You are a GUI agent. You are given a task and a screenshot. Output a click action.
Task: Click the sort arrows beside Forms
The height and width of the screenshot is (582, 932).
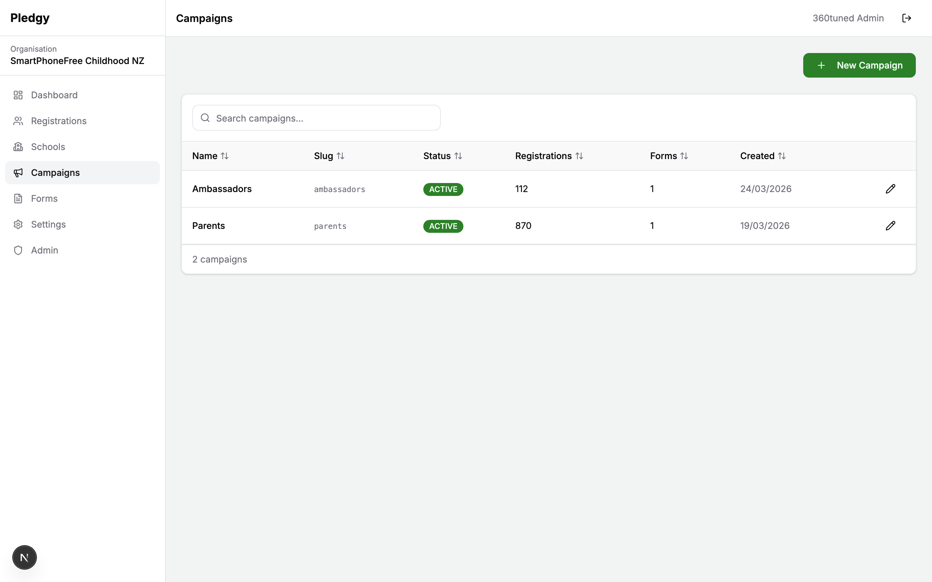[684, 156]
